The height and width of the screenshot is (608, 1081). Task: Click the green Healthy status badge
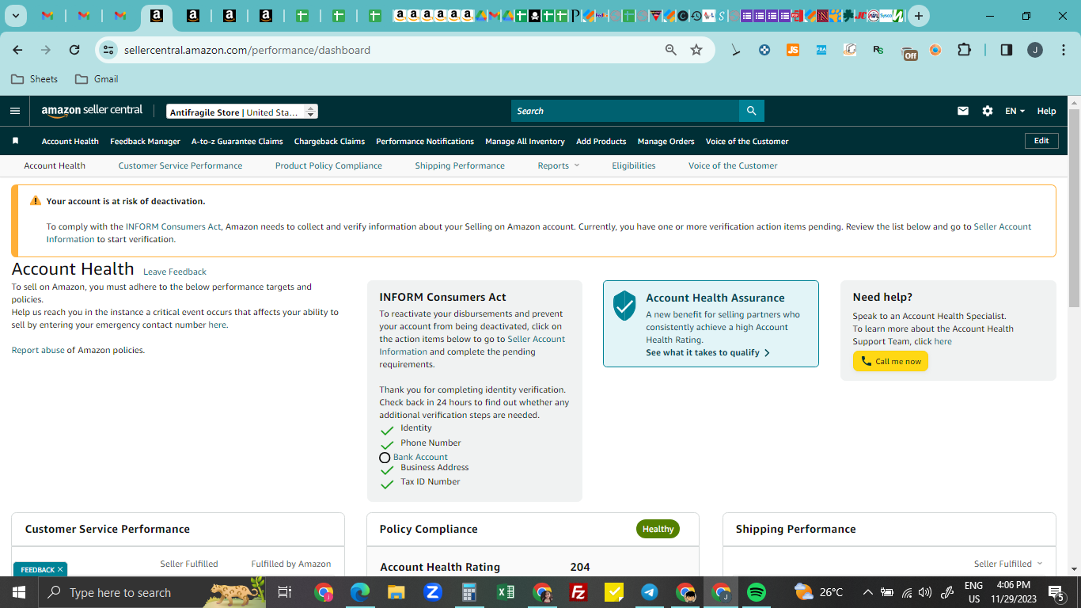click(x=658, y=529)
